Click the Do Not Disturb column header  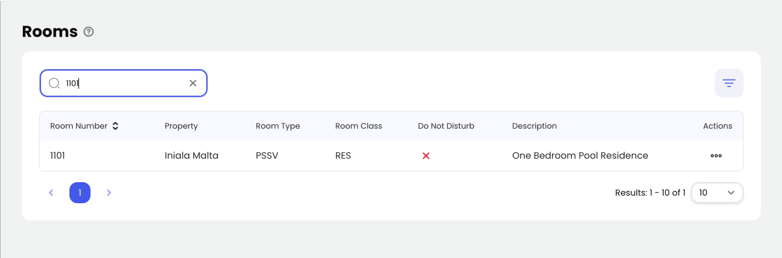pyautogui.click(x=446, y=126)
